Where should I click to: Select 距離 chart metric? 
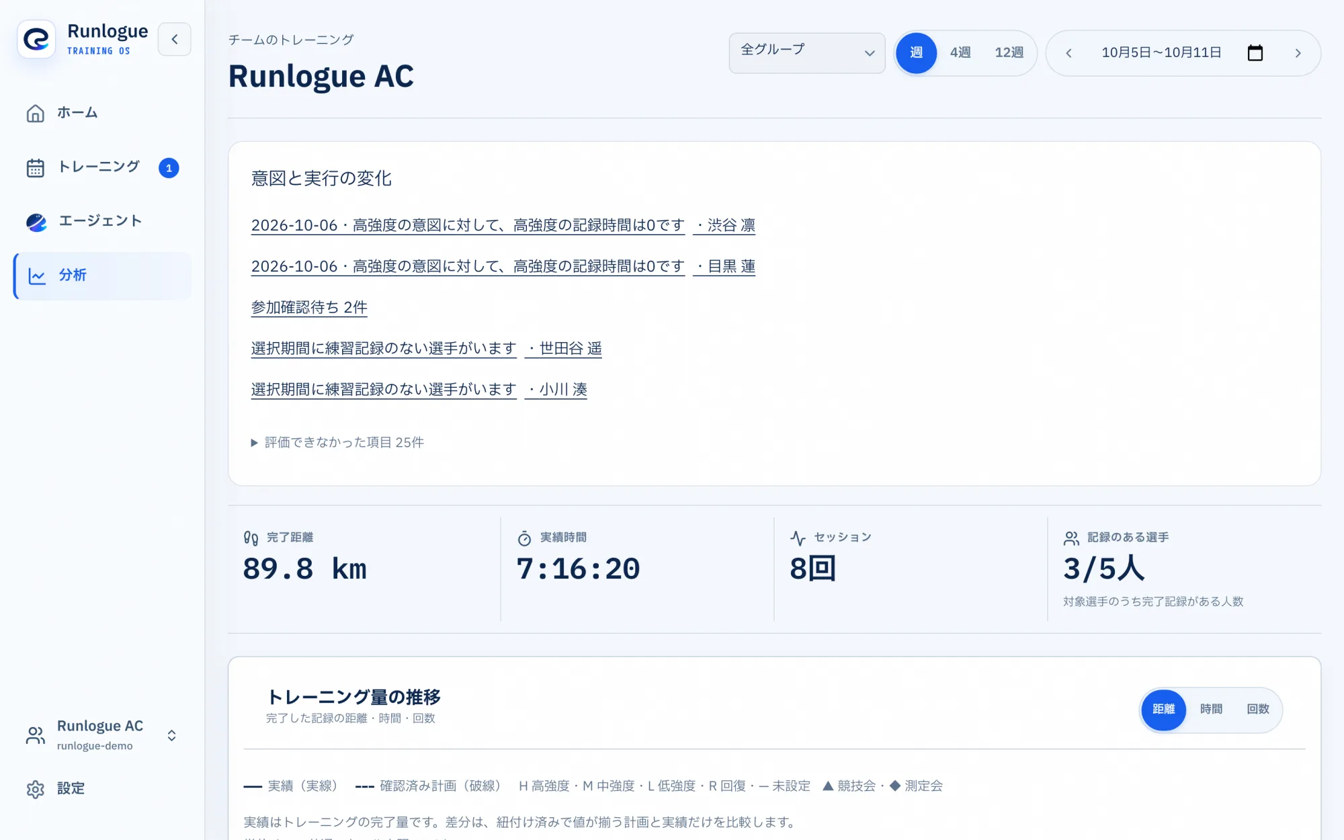[x=1163, y=710]
